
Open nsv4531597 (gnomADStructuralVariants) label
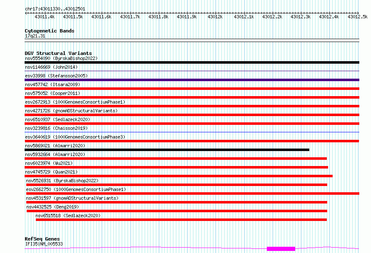pos(72,198)
